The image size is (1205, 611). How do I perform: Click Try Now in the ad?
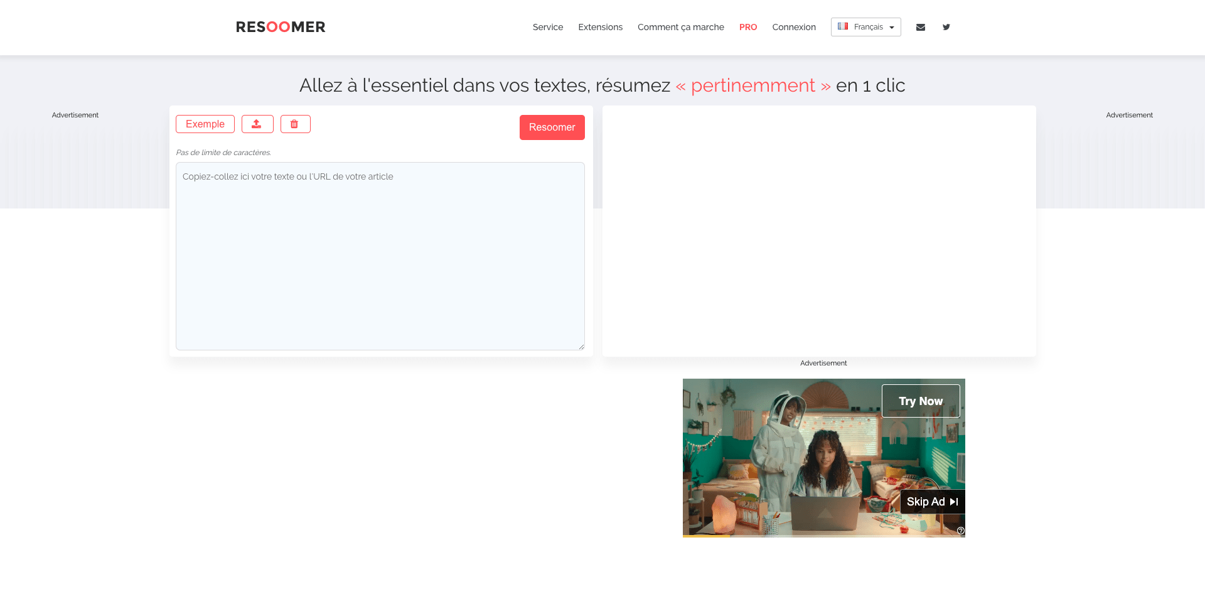click(x=920, y=401)
